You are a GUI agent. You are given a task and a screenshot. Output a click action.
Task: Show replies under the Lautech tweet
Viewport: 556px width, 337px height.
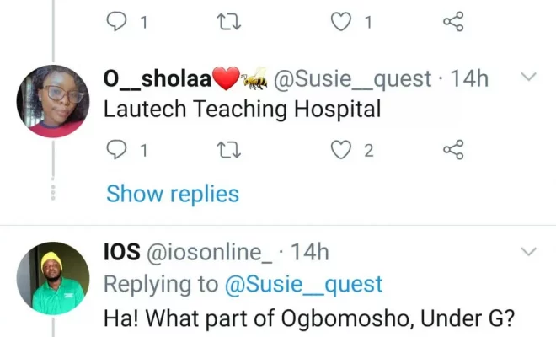pyautogui.click(x=173, y=194)
